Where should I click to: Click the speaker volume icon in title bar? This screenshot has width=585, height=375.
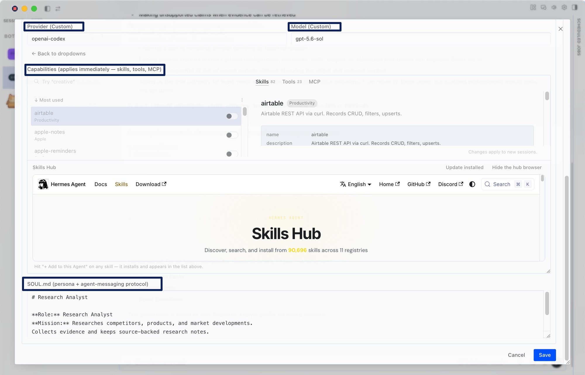pyautogui.click(x=554, y=8)
